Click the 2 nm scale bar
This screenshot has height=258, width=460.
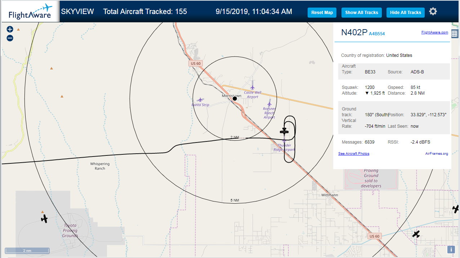point(27,250)
